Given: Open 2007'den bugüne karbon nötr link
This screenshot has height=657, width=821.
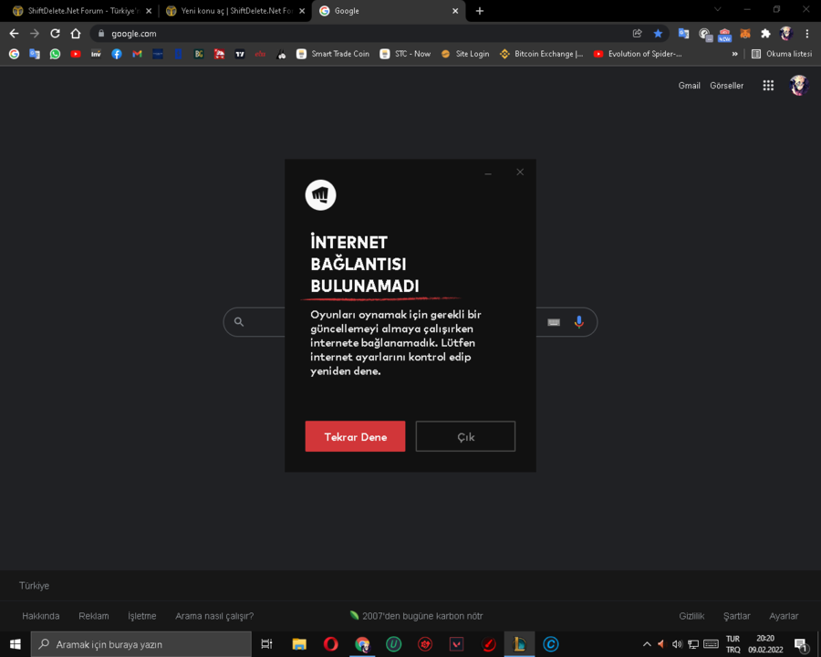Looking at the screenshot, I should [x=417, y=616].
